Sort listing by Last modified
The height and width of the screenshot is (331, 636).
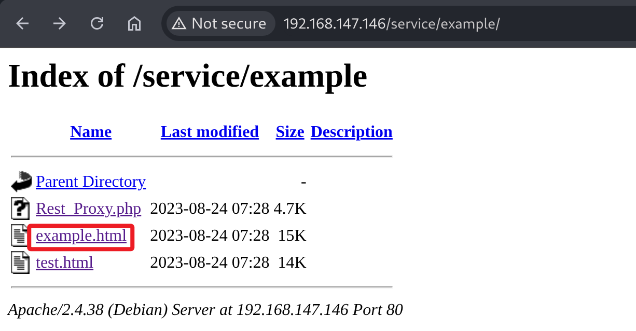pyautogui.click(x=210, y=132)
